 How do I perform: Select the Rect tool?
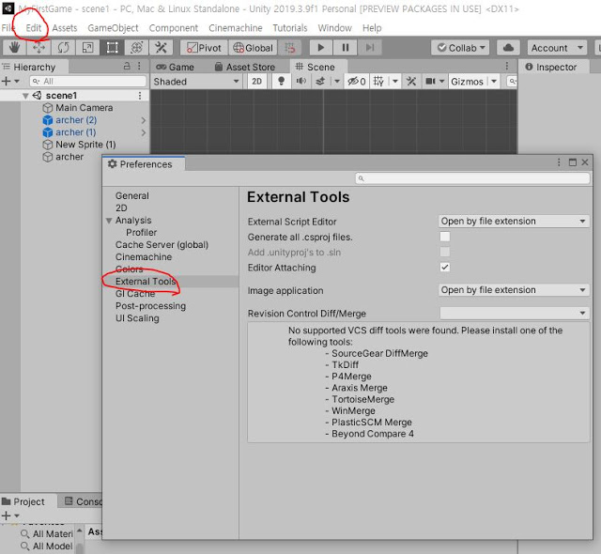(x=113, y=48)
